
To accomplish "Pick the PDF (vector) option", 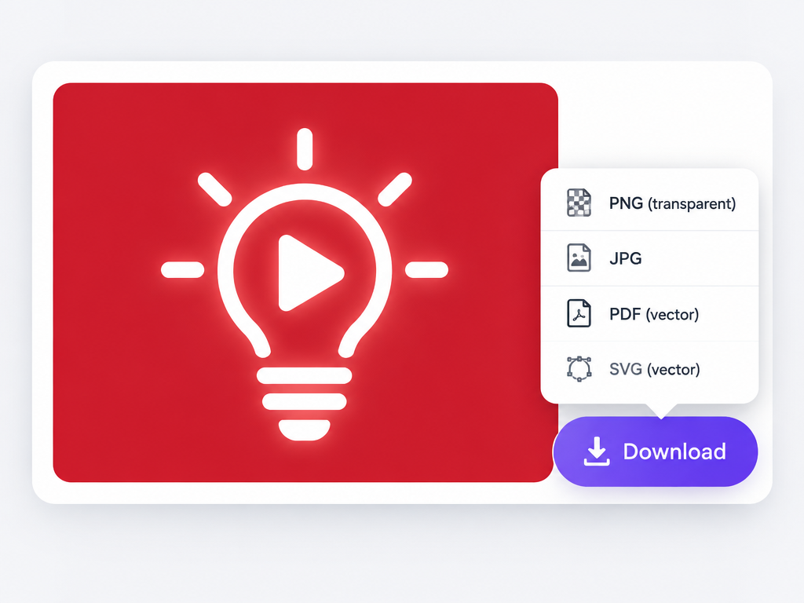I will click(x=649, y=314).
